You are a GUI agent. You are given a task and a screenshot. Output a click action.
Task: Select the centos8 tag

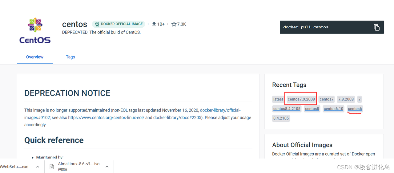[x=312, y=109]
